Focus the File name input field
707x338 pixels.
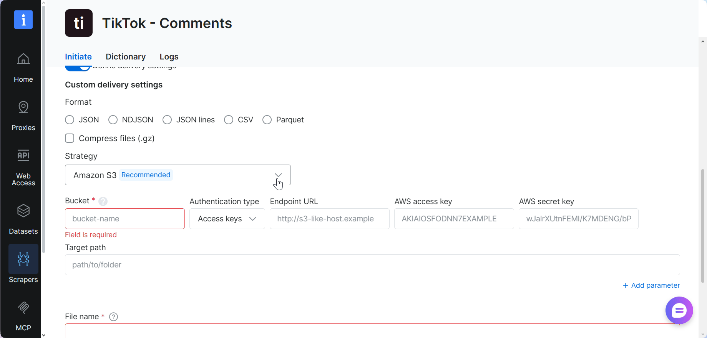coord(372,331)
